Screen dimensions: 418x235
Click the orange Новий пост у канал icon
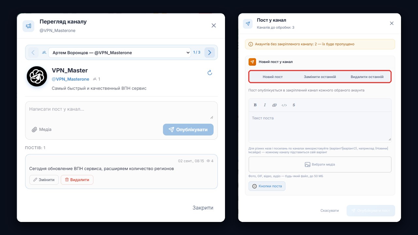click(252, 62)
